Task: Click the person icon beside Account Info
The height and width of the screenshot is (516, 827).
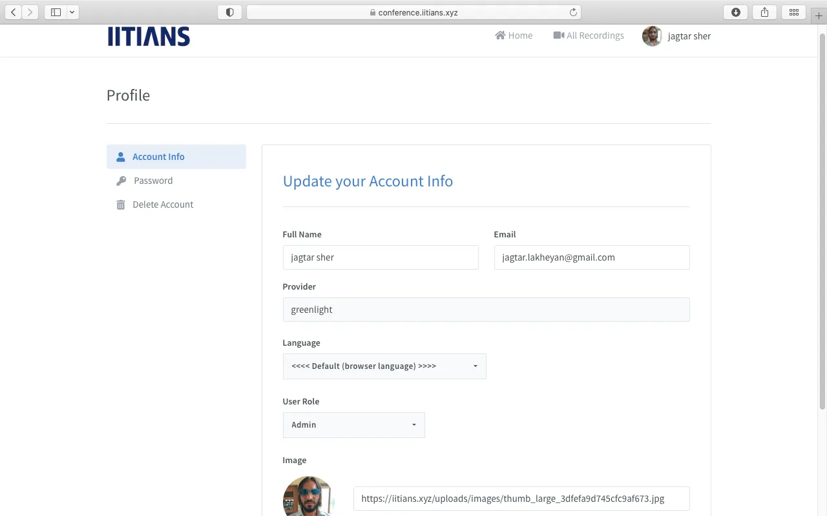Action: pos(120,157)
